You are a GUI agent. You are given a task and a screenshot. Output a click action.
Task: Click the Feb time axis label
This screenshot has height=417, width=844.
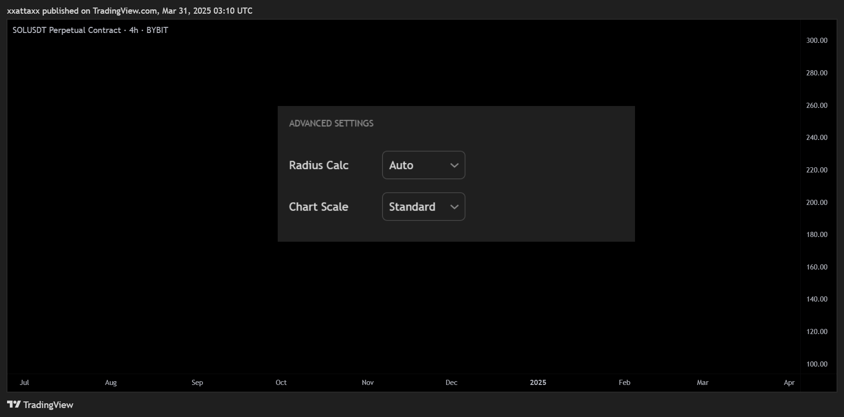point(625,383)
